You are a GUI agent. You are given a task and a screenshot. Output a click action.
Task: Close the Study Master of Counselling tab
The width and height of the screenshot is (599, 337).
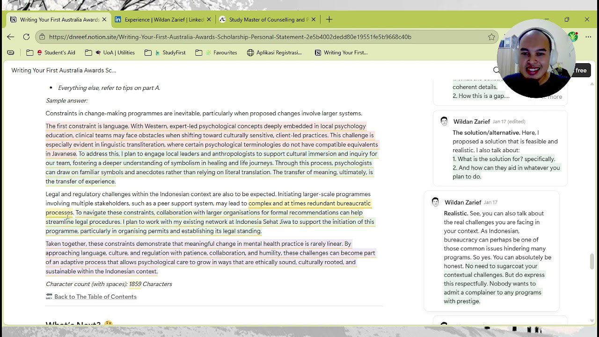tap(314, 20)
